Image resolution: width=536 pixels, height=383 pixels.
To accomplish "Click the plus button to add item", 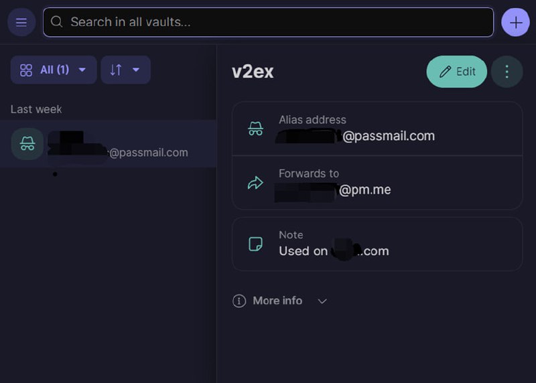I will [x=515, y=22].
